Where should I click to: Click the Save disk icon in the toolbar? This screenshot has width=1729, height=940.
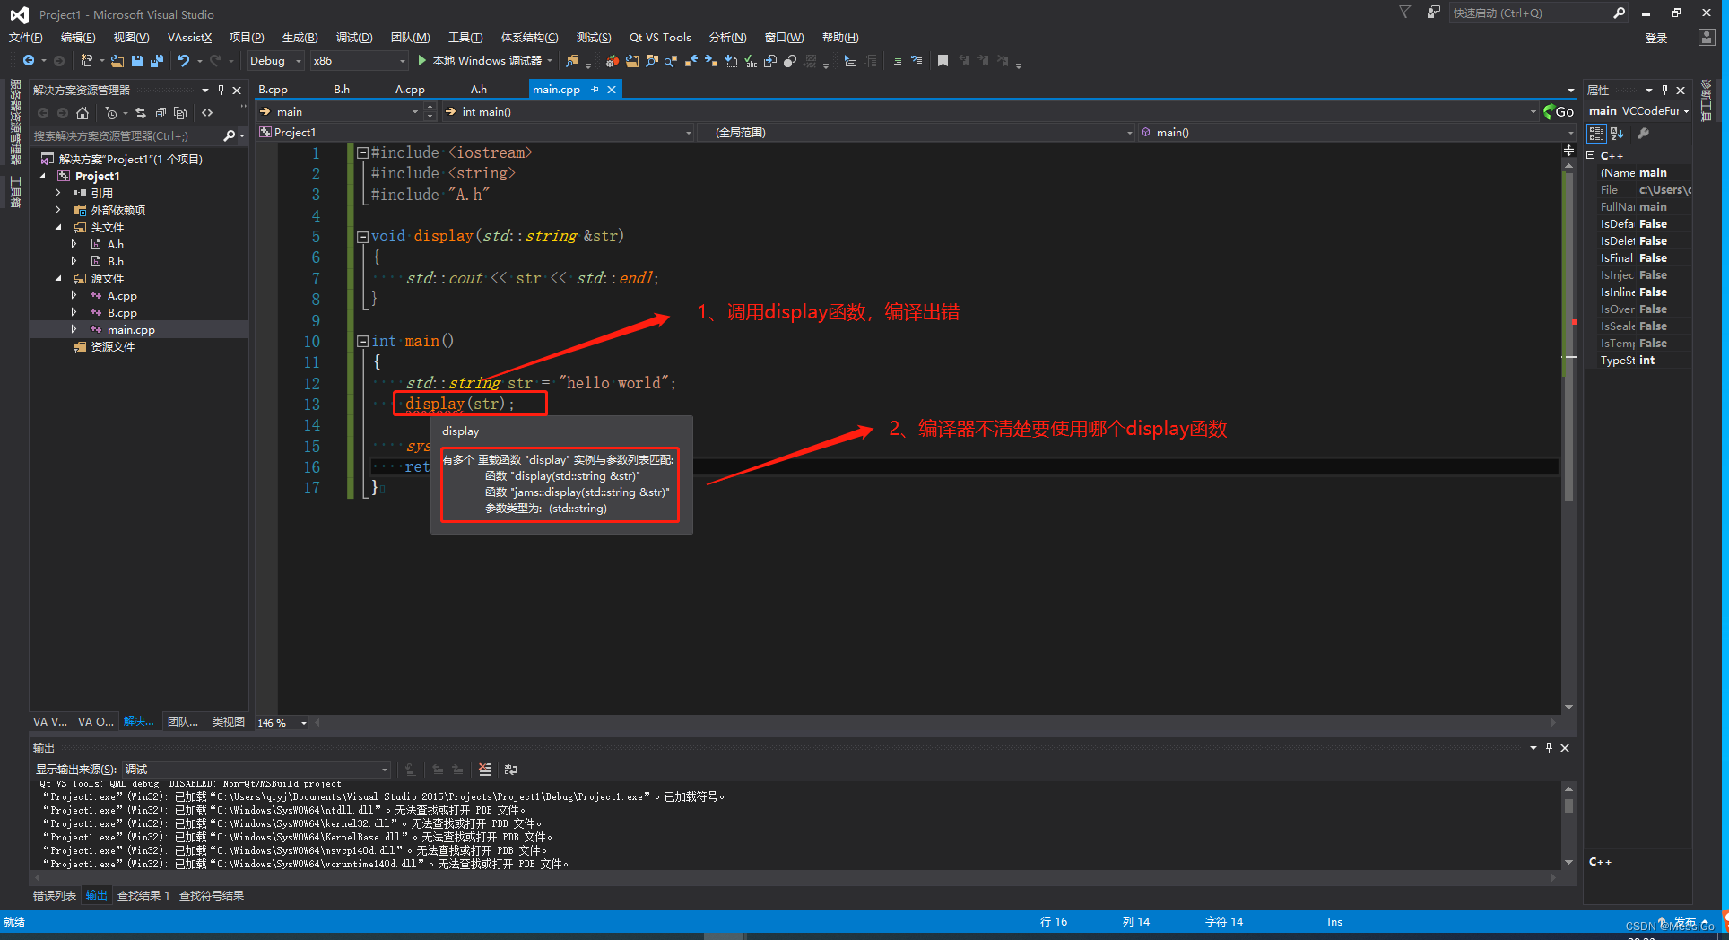pyautogui.click(x=137, y=61)
